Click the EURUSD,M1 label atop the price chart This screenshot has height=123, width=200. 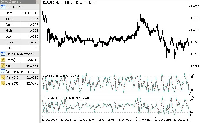[51, 2]
